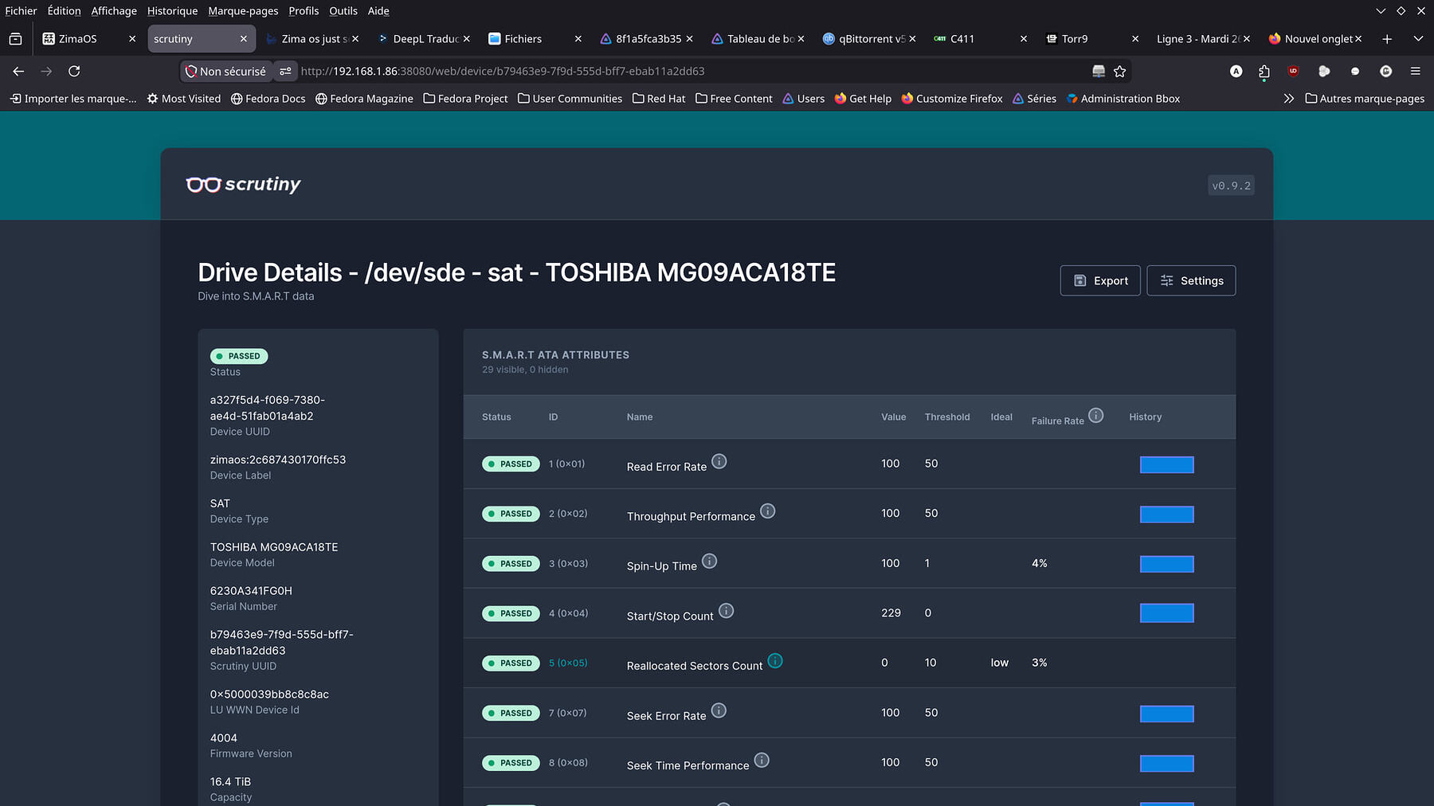Open info icon for Seek Time Performance
1434x806 pixels.
tap(762, 761)
